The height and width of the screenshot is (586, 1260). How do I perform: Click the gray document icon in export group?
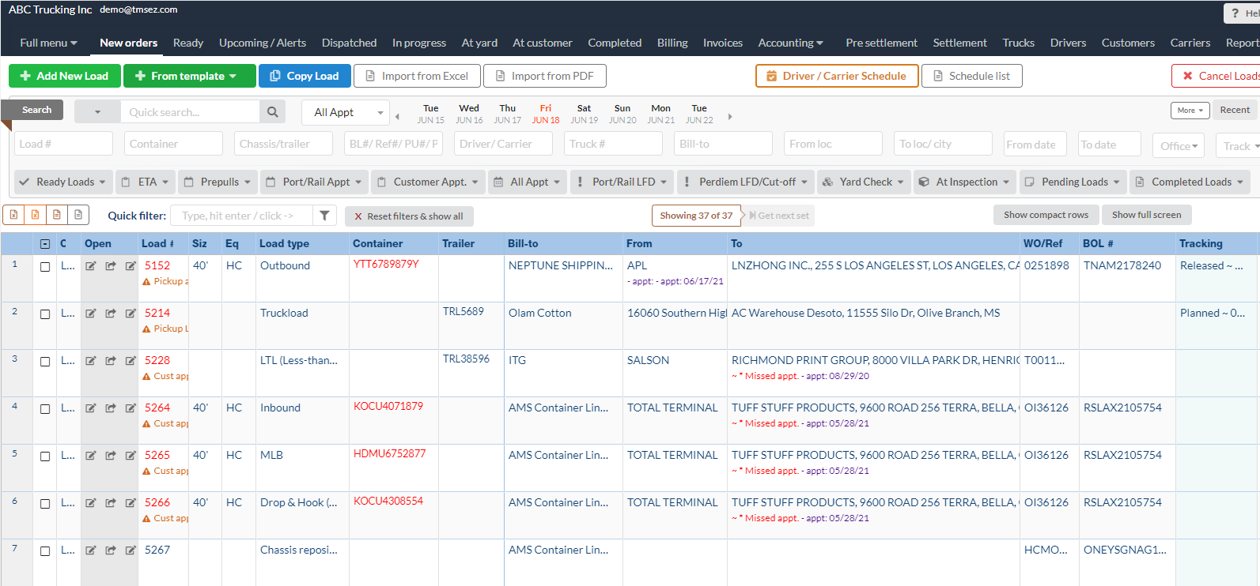click(x=78, y=215)
